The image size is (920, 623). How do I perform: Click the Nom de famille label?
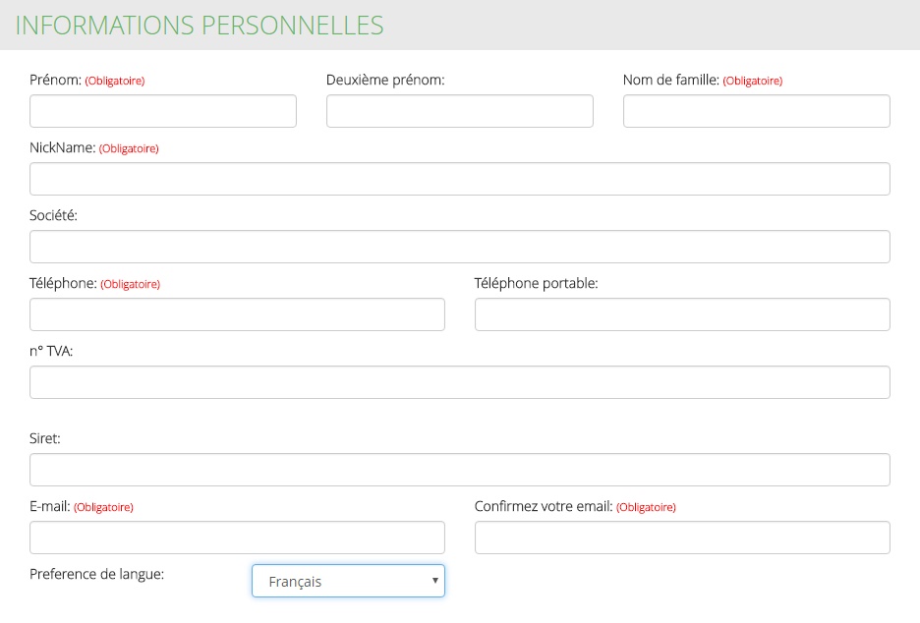(671, 80)
